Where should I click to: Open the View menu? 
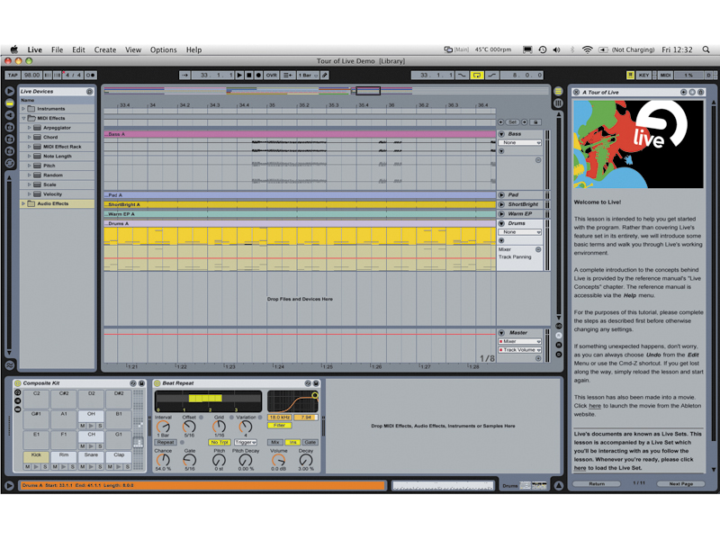pyautogui.click(x=133, y=49)
